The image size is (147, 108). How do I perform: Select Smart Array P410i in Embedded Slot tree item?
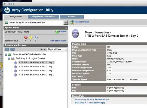pyautogui.click(x=29, y=54)
